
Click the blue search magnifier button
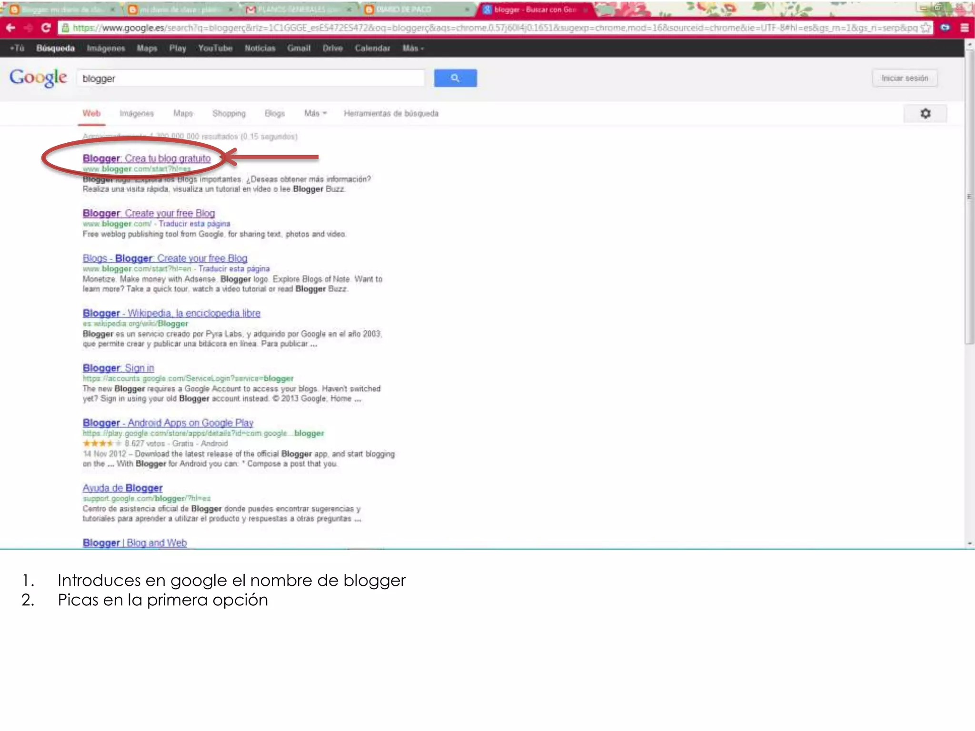tap(455, 78)
